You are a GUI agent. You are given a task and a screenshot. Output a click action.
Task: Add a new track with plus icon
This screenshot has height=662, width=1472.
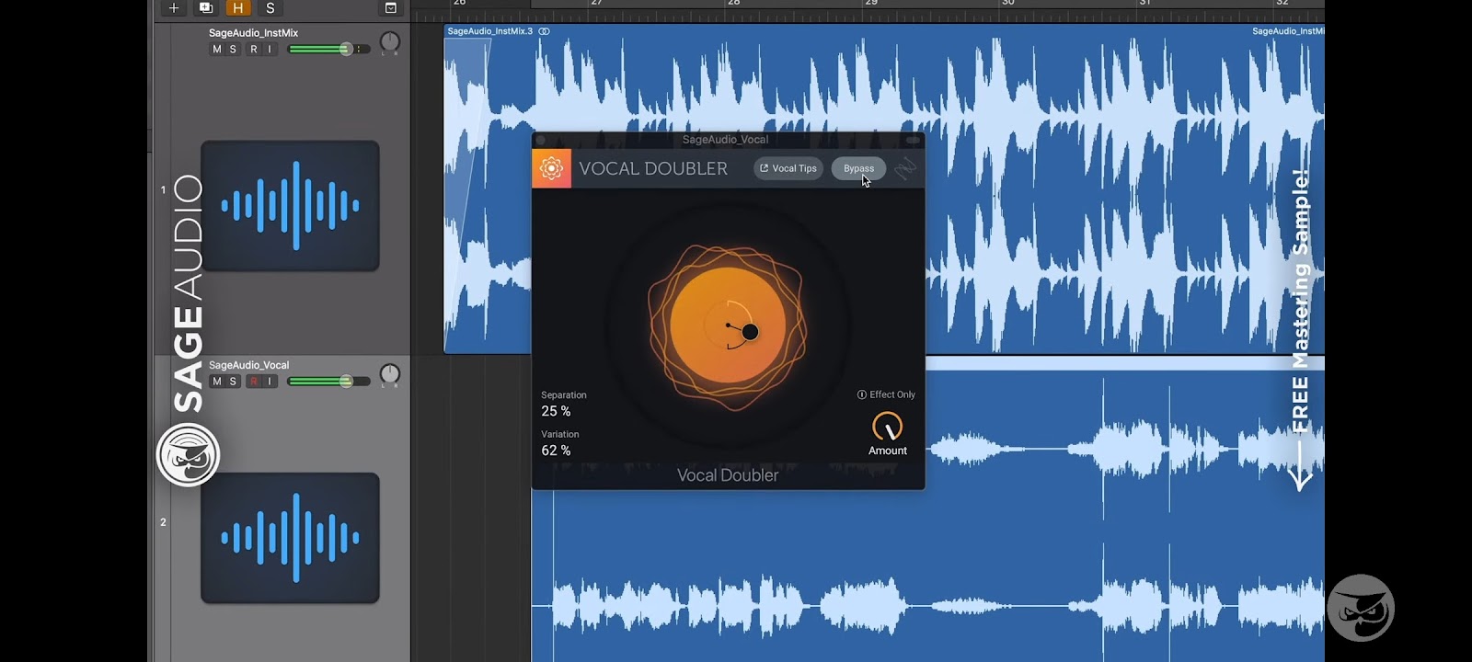(x=173, y=8)
